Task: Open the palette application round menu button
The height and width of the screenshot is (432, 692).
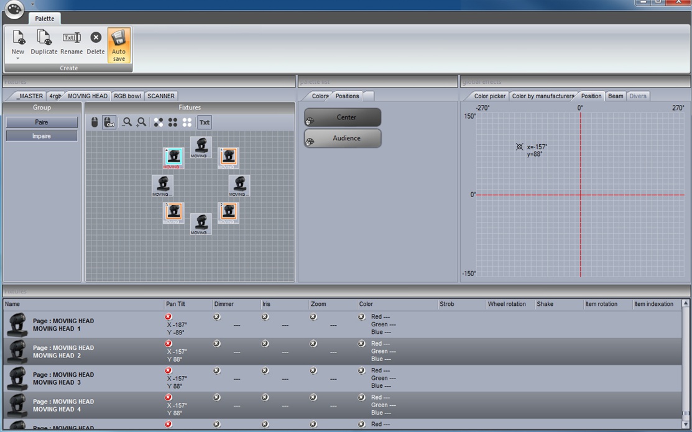Action: [14, 9]
